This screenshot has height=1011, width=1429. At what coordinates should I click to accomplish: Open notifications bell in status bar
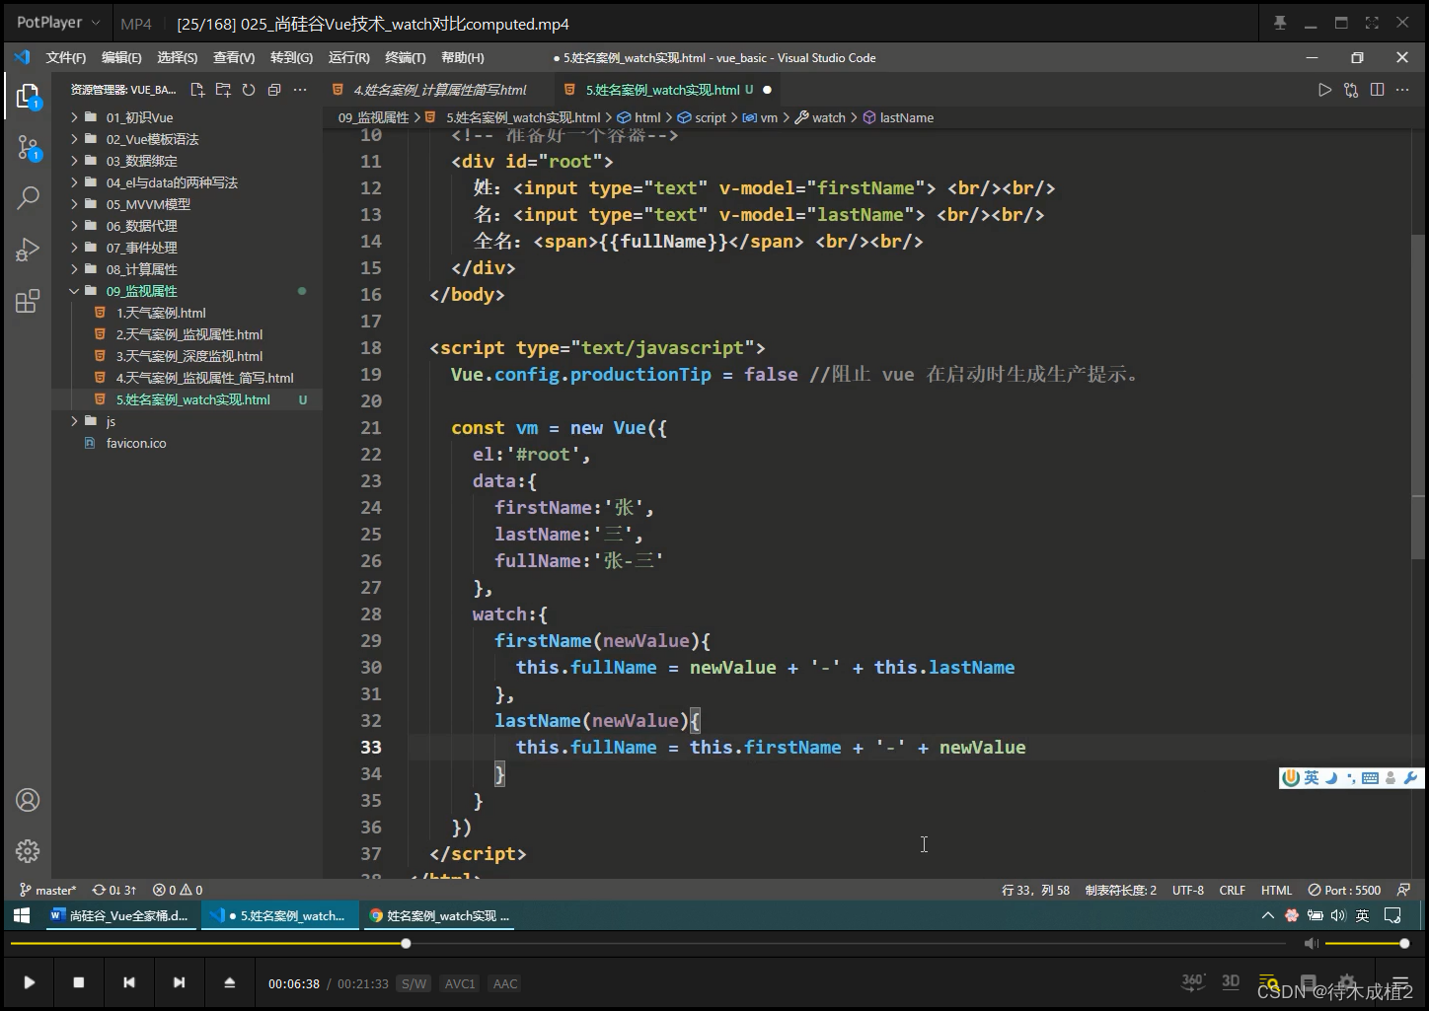1403,890
